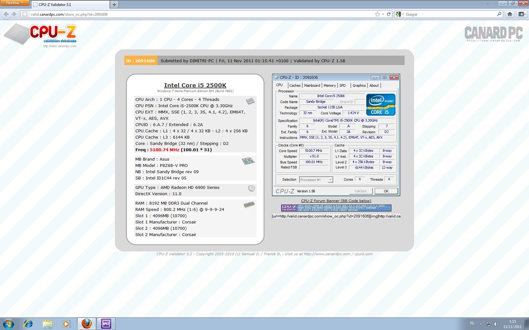Launch Internet Explorer from the taskbar

point(28,324)
